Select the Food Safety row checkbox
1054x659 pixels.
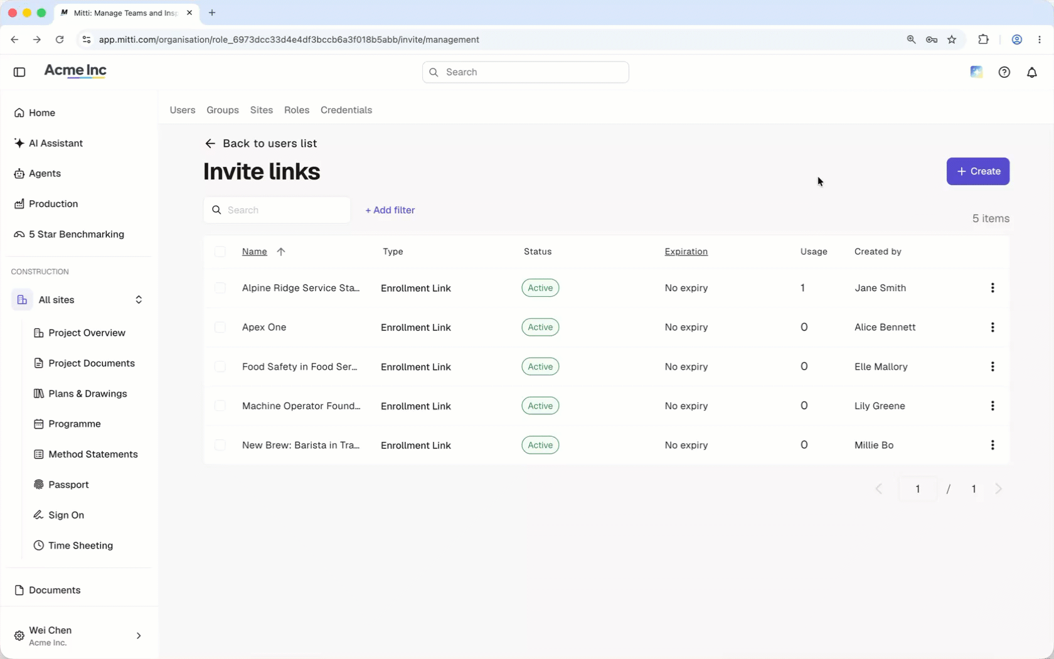pos(220,367)
